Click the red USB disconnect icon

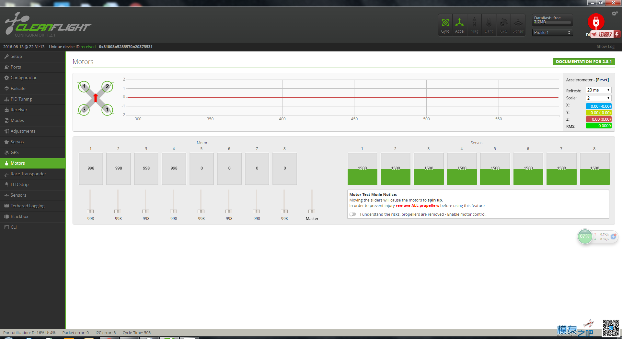coord(596,22)
